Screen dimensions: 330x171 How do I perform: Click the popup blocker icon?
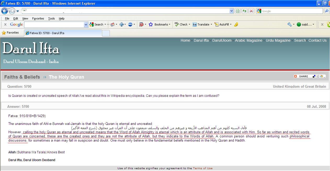coord(141,24)
